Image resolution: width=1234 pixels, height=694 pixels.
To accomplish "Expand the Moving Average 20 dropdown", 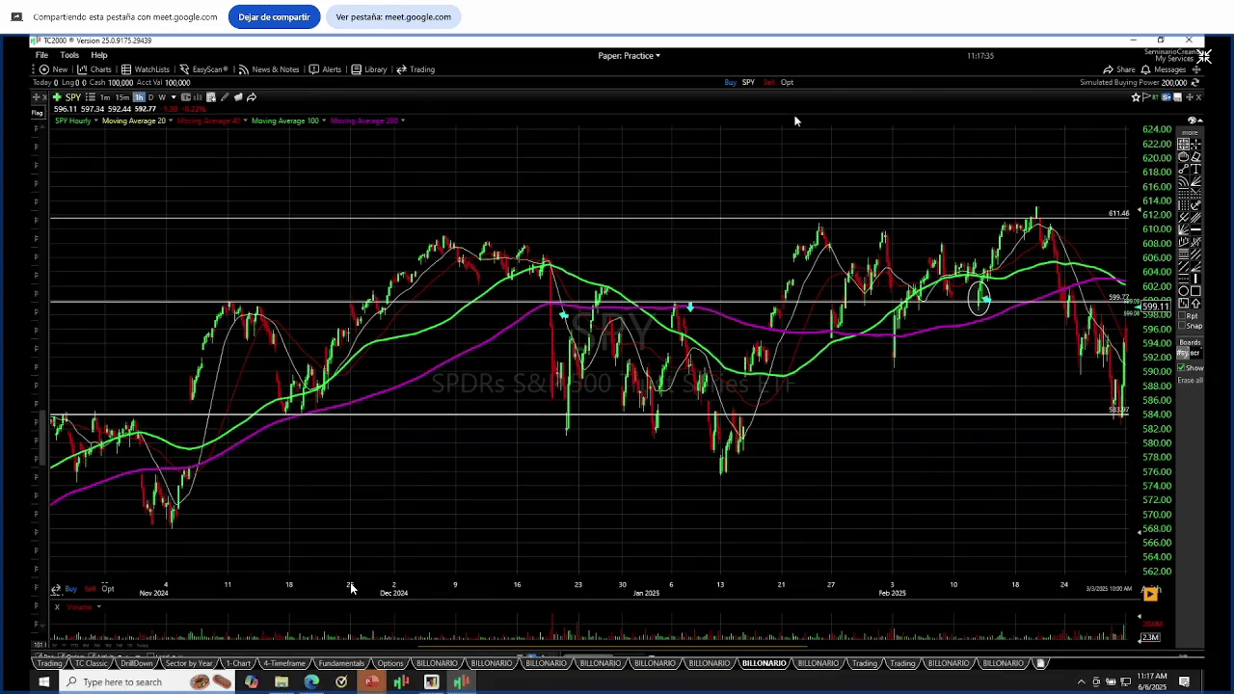I will tap(171, 120).
